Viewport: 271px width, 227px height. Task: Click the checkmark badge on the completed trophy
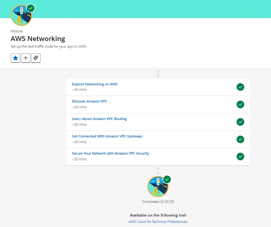[167, 179]
